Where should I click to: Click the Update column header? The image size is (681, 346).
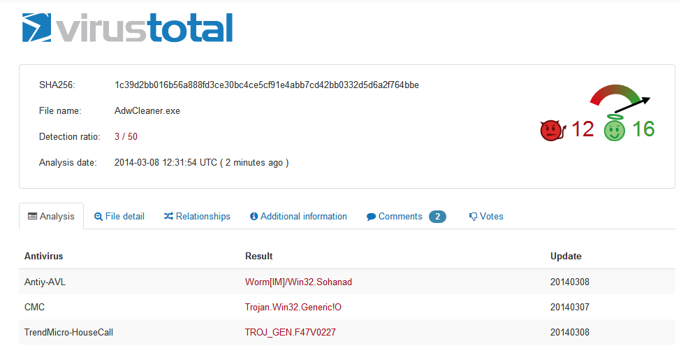[566, 256]
